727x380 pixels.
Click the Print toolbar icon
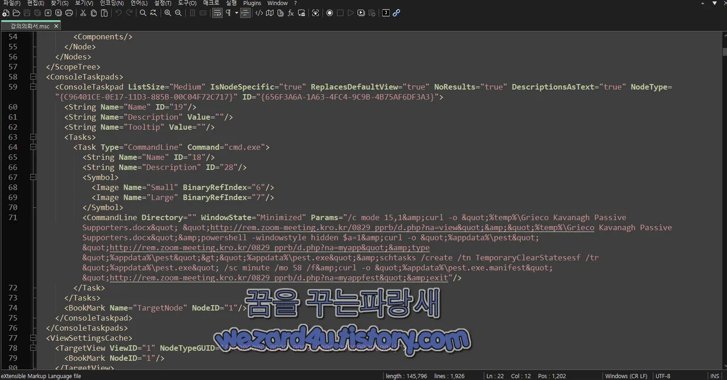(x=69, y=12)
